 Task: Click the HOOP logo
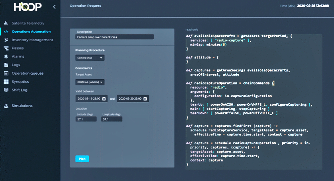[x=28, y=7]
